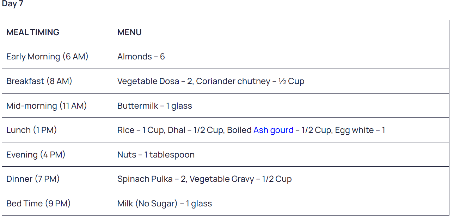454x218 pixels.
Task: Click the Day 7 heading
Action: pos(13,4)
